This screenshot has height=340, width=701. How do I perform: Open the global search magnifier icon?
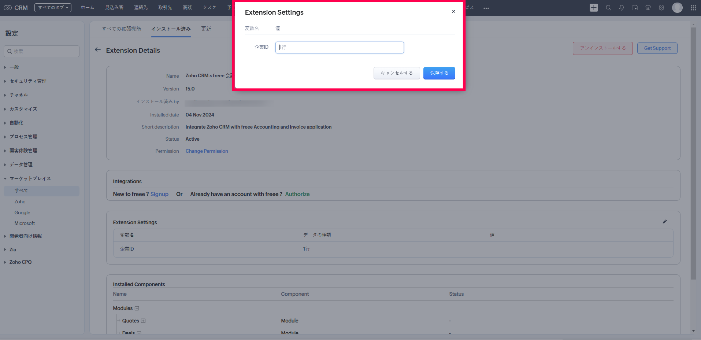(608, 8)
